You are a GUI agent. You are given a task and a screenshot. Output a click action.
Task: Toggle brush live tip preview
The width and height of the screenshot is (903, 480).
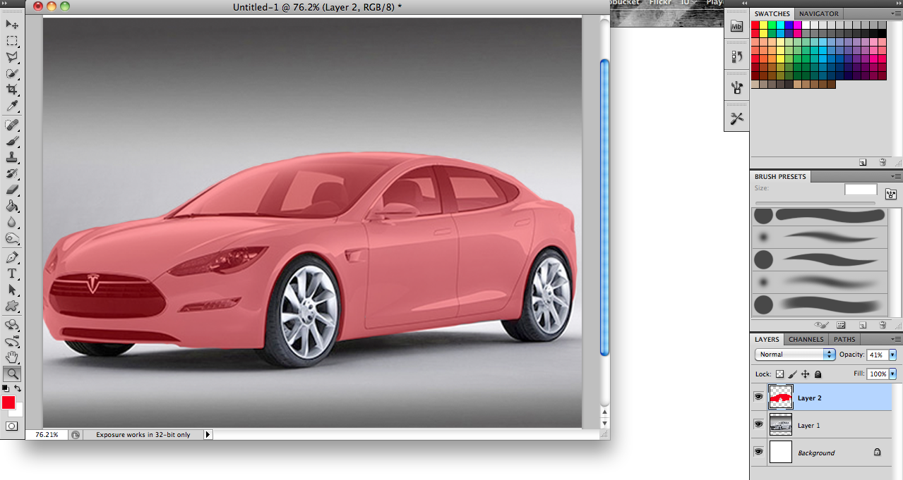(821, 325)
